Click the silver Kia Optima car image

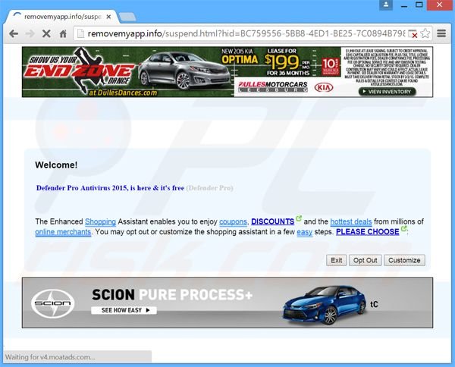(x=185, y=71)
